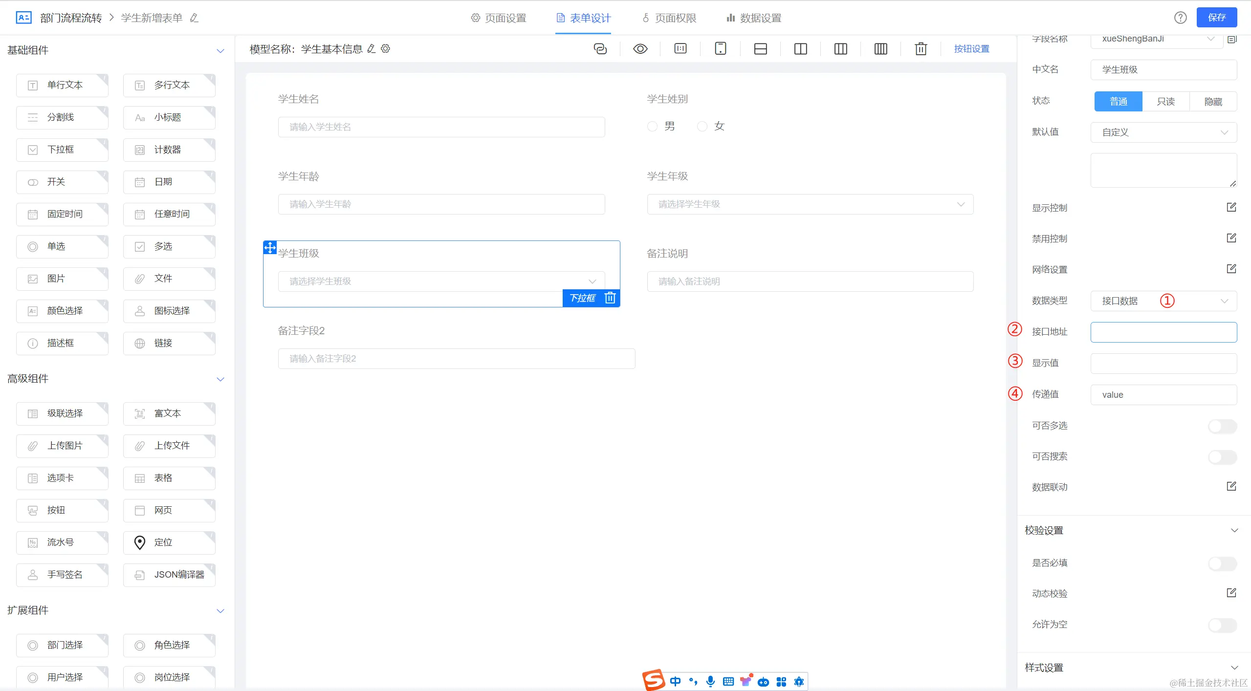Toggle the 可否多选 switch
Viewport: 1251px width, 691px height.
pyautogui.click(x=1222, y=426)
